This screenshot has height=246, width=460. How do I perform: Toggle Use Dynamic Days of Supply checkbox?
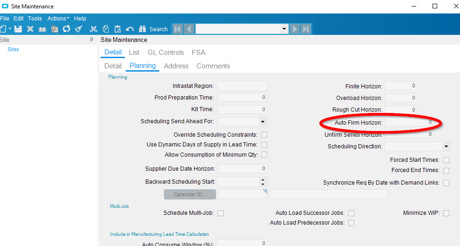(264, 145)
